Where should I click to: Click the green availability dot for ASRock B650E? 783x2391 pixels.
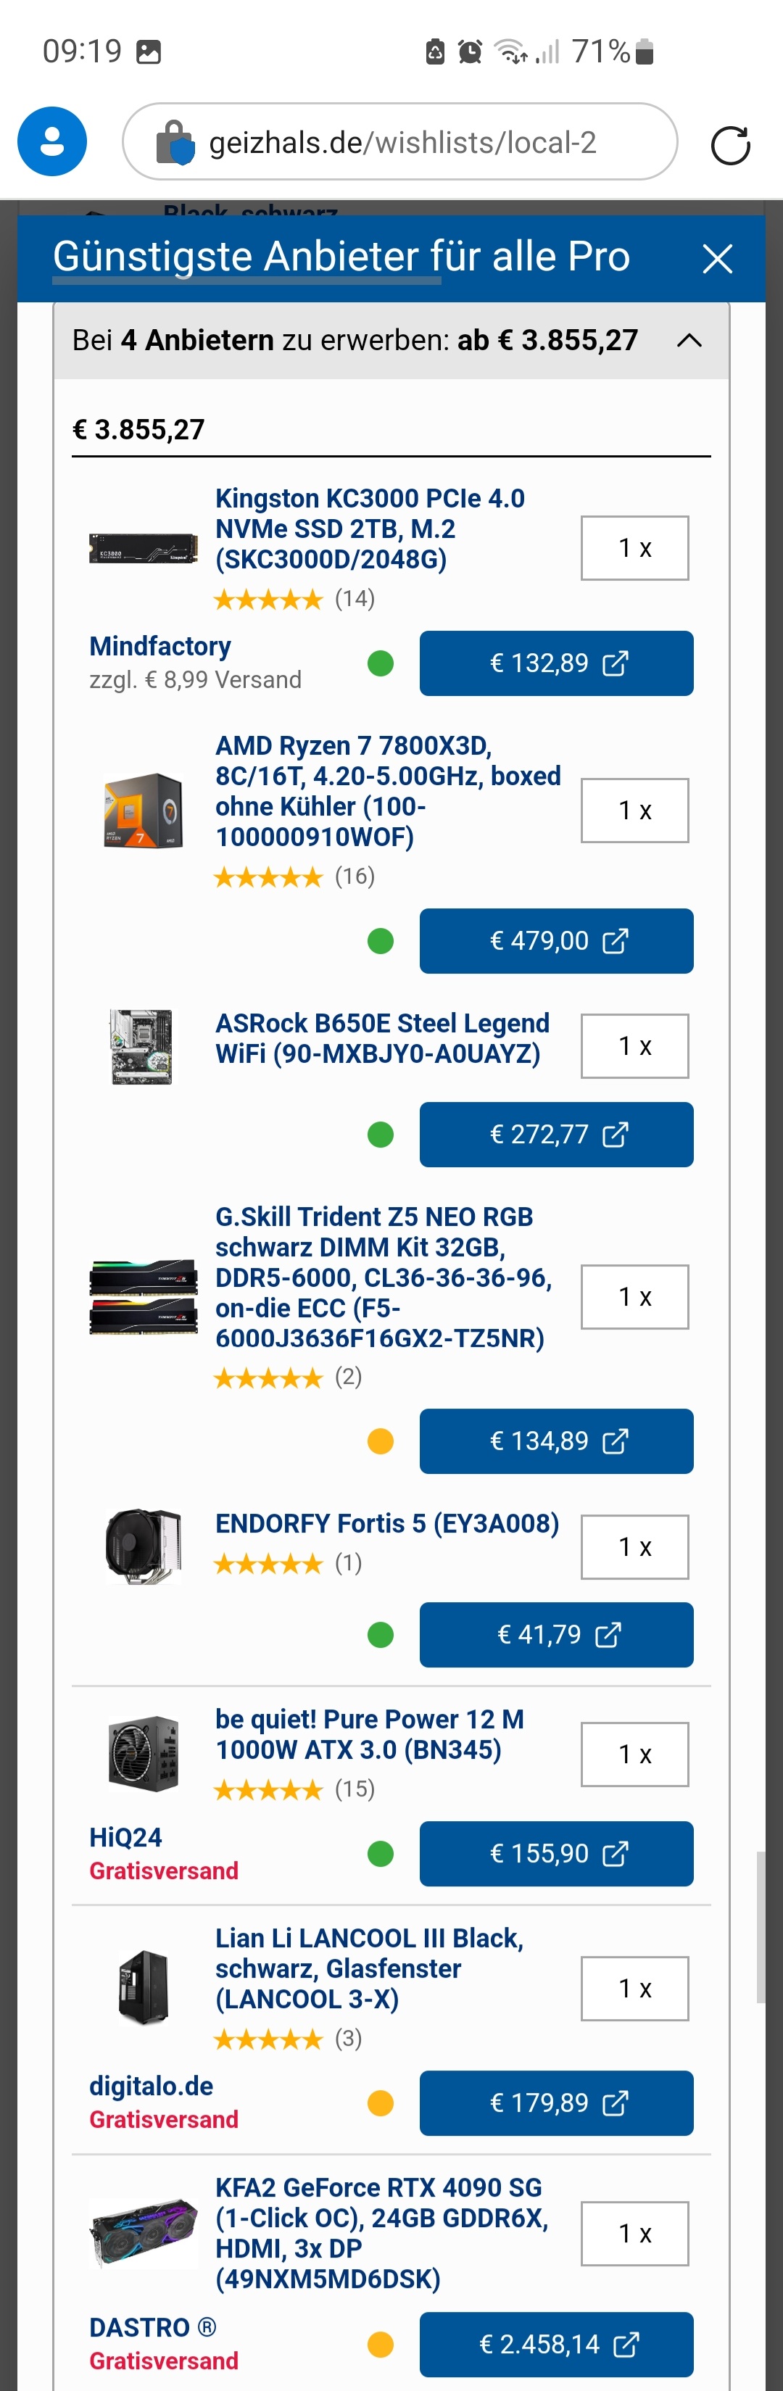pos(381,1135)
